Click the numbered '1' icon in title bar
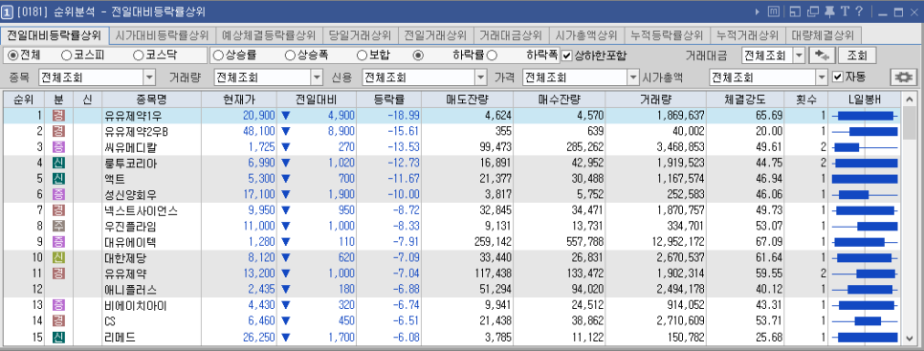The image size is (924, 351). [8, 11]
